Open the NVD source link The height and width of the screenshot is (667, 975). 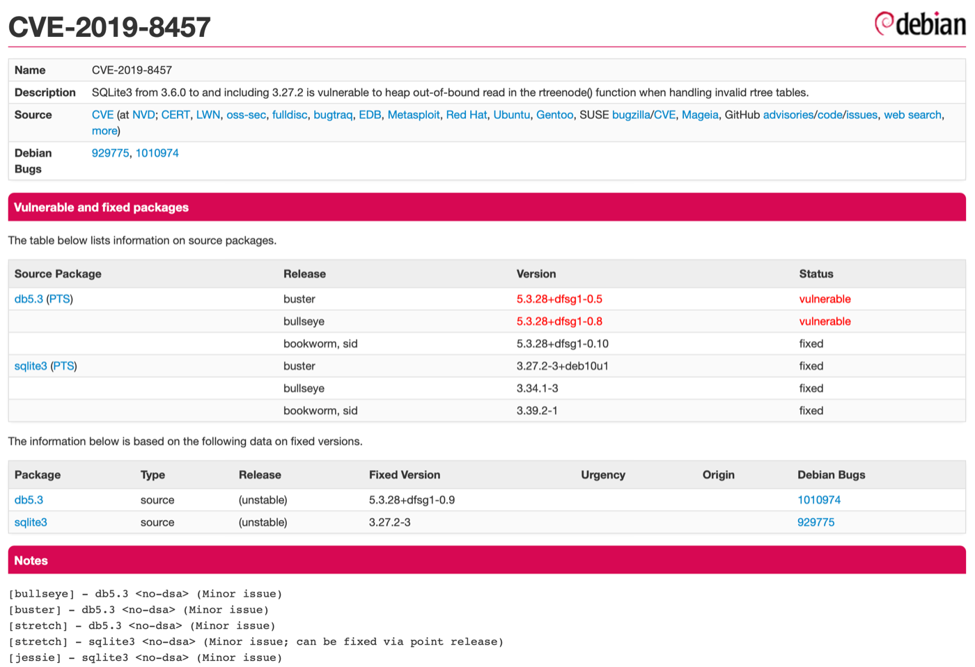143,115
